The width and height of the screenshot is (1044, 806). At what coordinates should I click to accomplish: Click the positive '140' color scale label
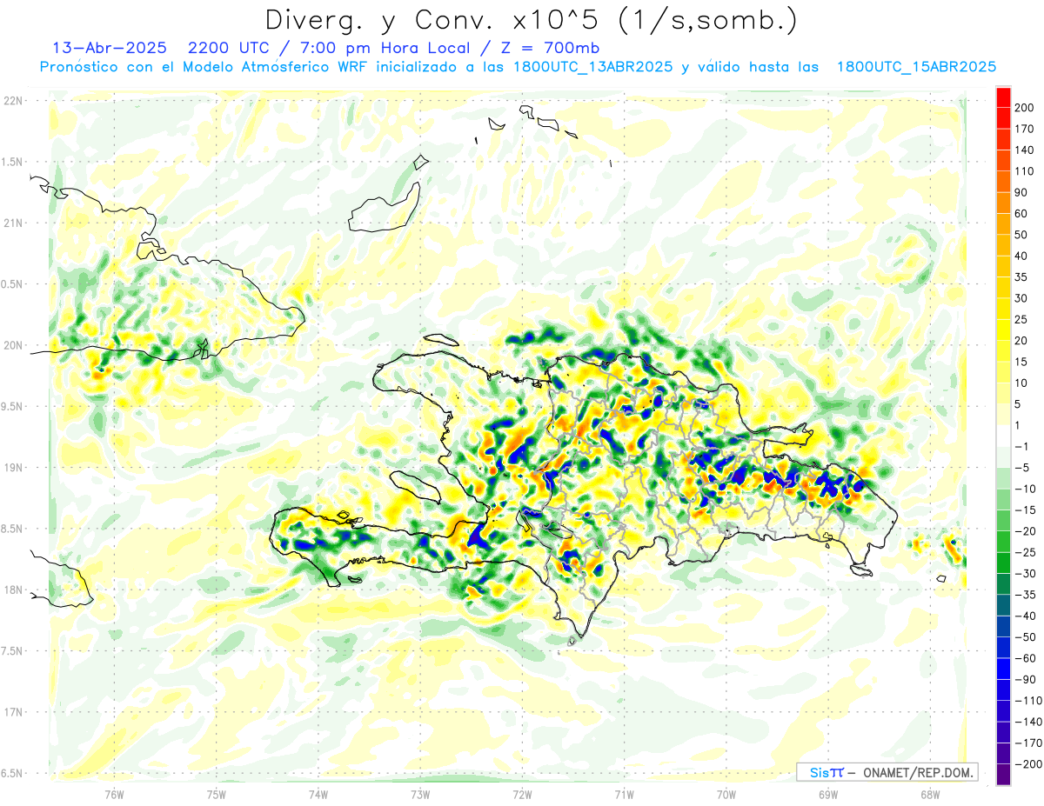tap(1026, 150)
